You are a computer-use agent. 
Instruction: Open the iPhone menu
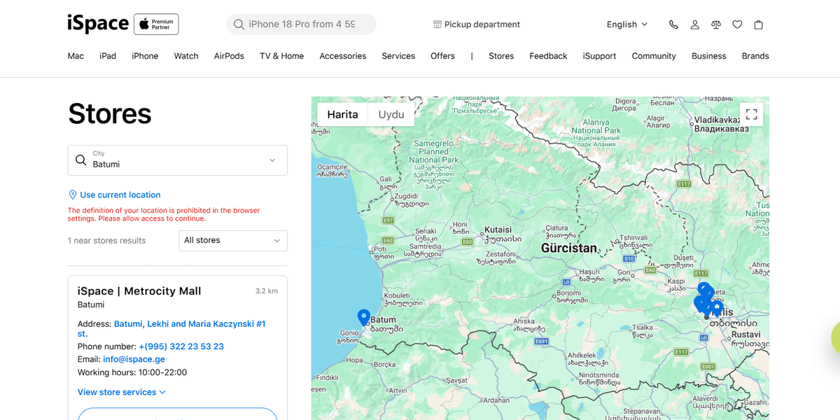145,56
